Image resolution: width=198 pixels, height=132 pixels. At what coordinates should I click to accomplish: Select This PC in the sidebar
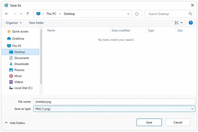pos(14,46)
